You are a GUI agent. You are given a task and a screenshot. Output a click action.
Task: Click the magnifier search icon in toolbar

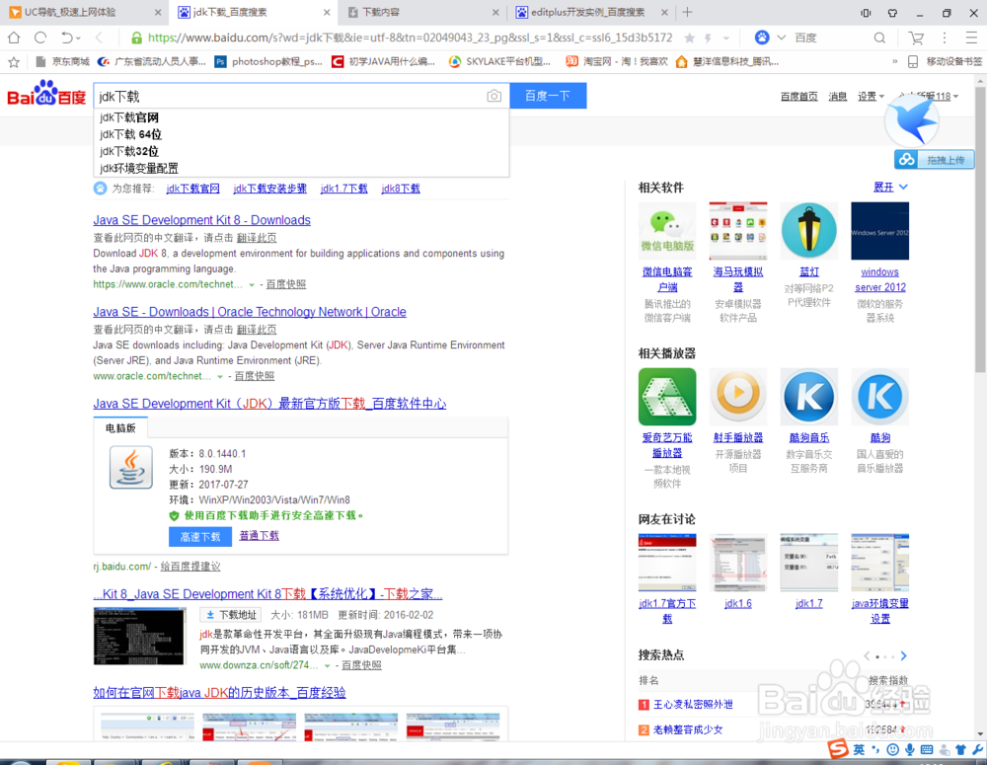click(x=879, y=38)
